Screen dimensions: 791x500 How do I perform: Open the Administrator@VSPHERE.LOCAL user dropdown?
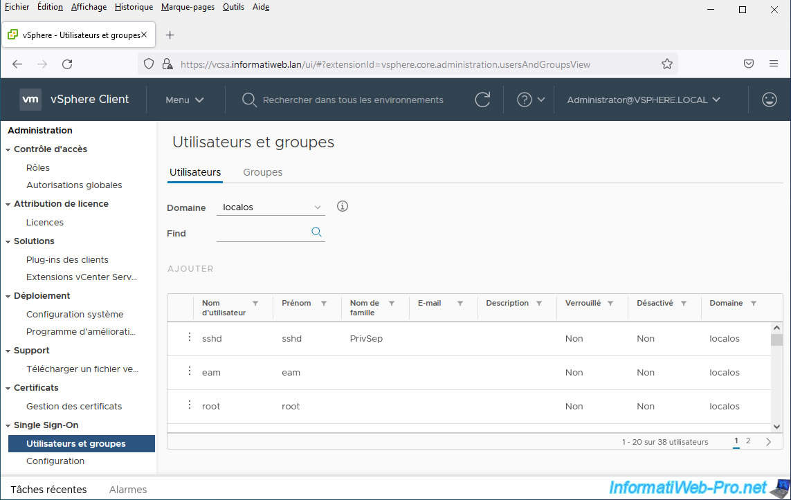click(x=644, y=100)
